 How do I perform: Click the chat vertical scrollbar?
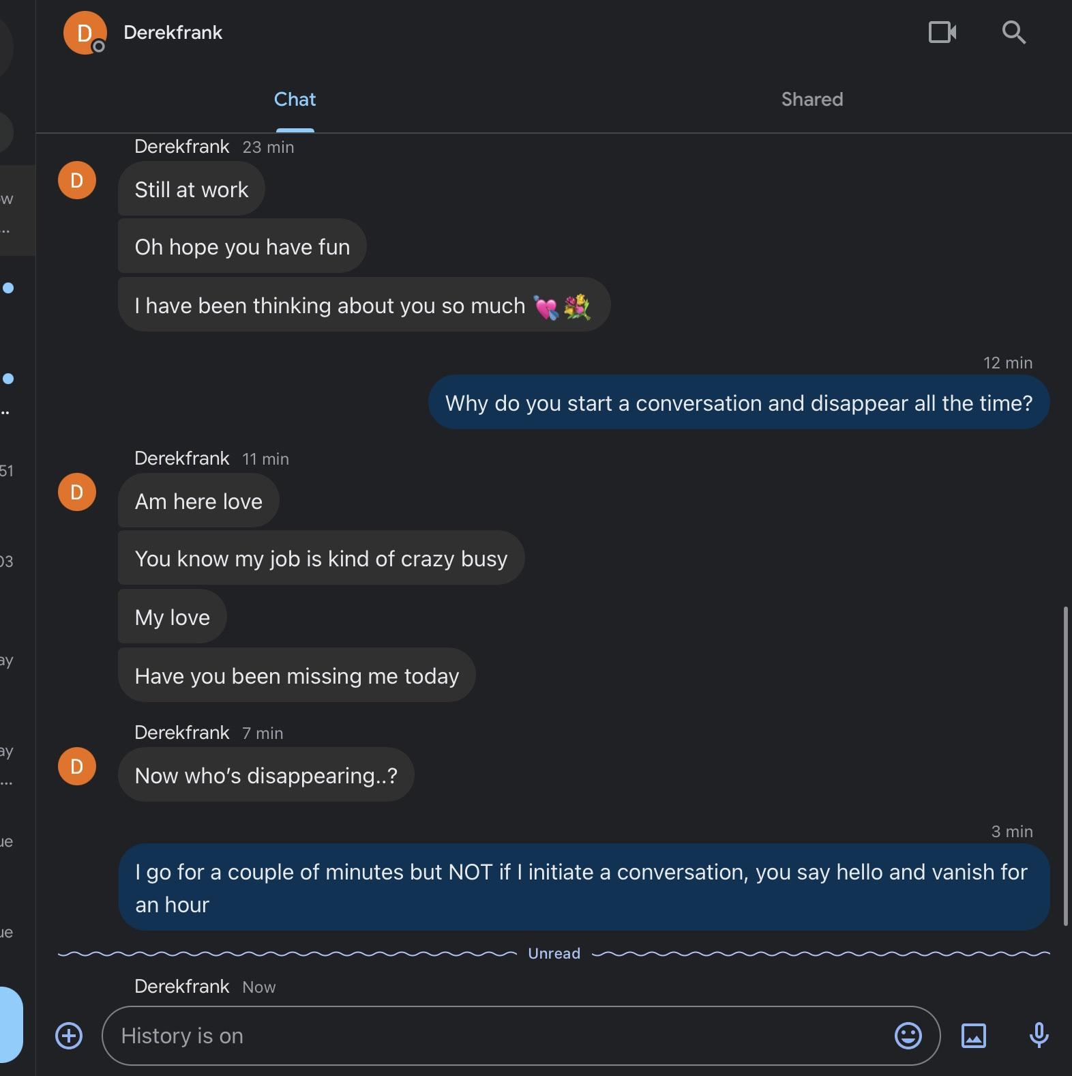[1065, 764]
